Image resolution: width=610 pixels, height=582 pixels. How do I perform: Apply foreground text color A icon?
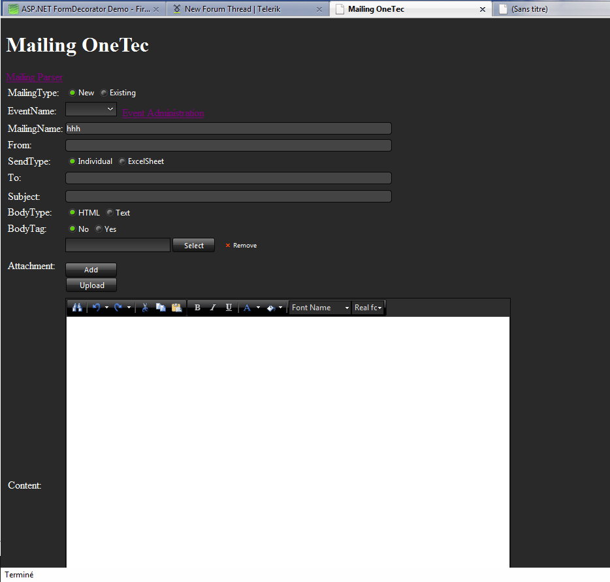click(247, 308)
